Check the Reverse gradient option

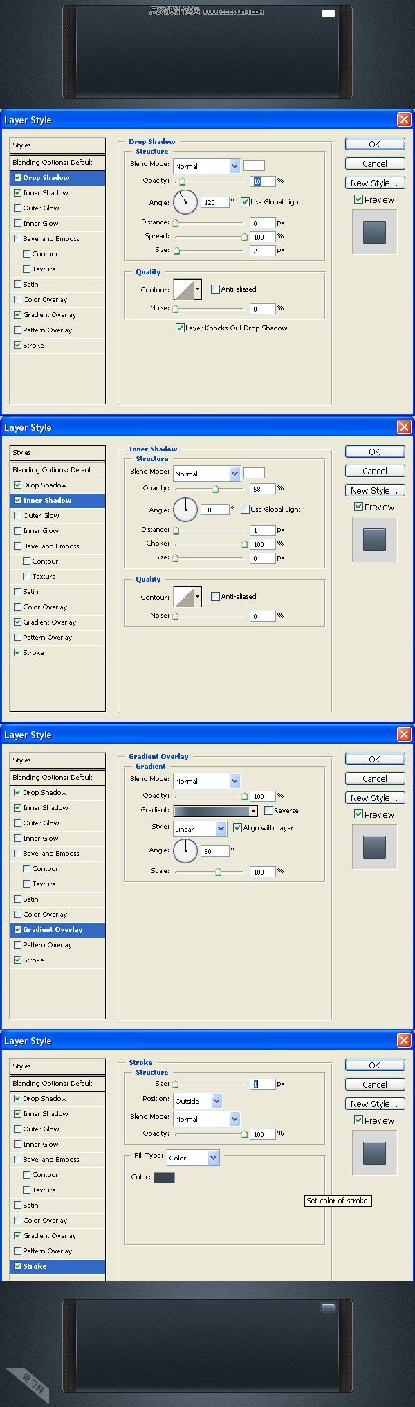(x=268, y=810)
